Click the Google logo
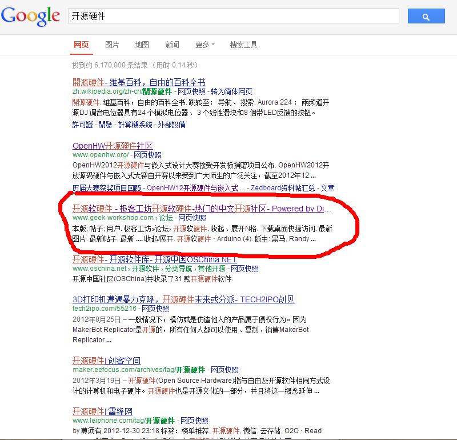This screenshot has height=440, width=457. point(31,17)
